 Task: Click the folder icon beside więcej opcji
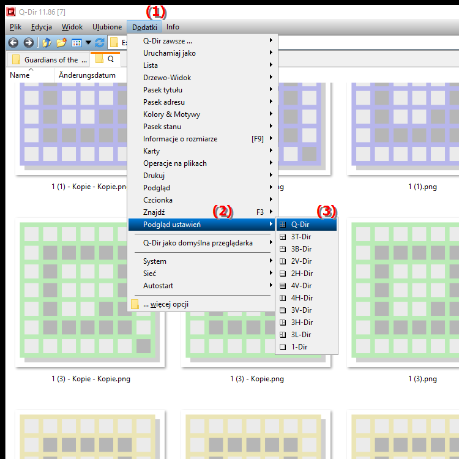click(x=135, y=304)
